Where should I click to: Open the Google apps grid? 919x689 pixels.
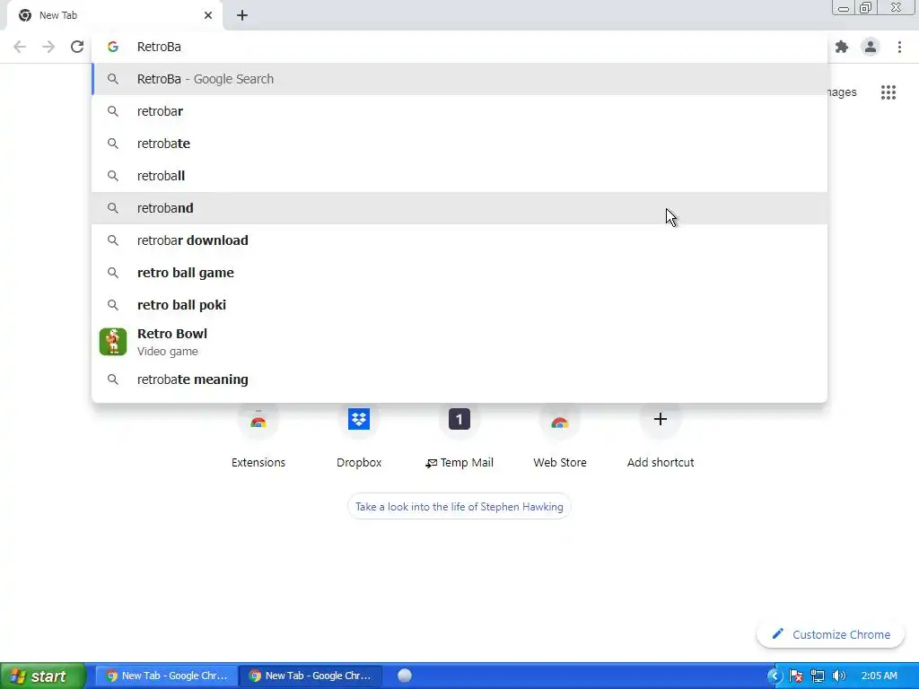pyautogui.click(x=888, y=92)
